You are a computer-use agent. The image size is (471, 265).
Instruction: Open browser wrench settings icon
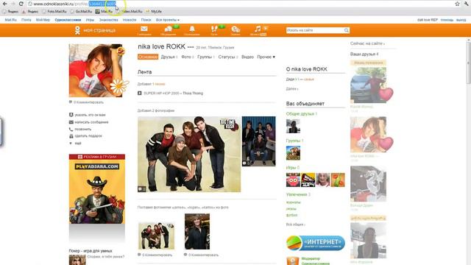click(x=466, y=4)
